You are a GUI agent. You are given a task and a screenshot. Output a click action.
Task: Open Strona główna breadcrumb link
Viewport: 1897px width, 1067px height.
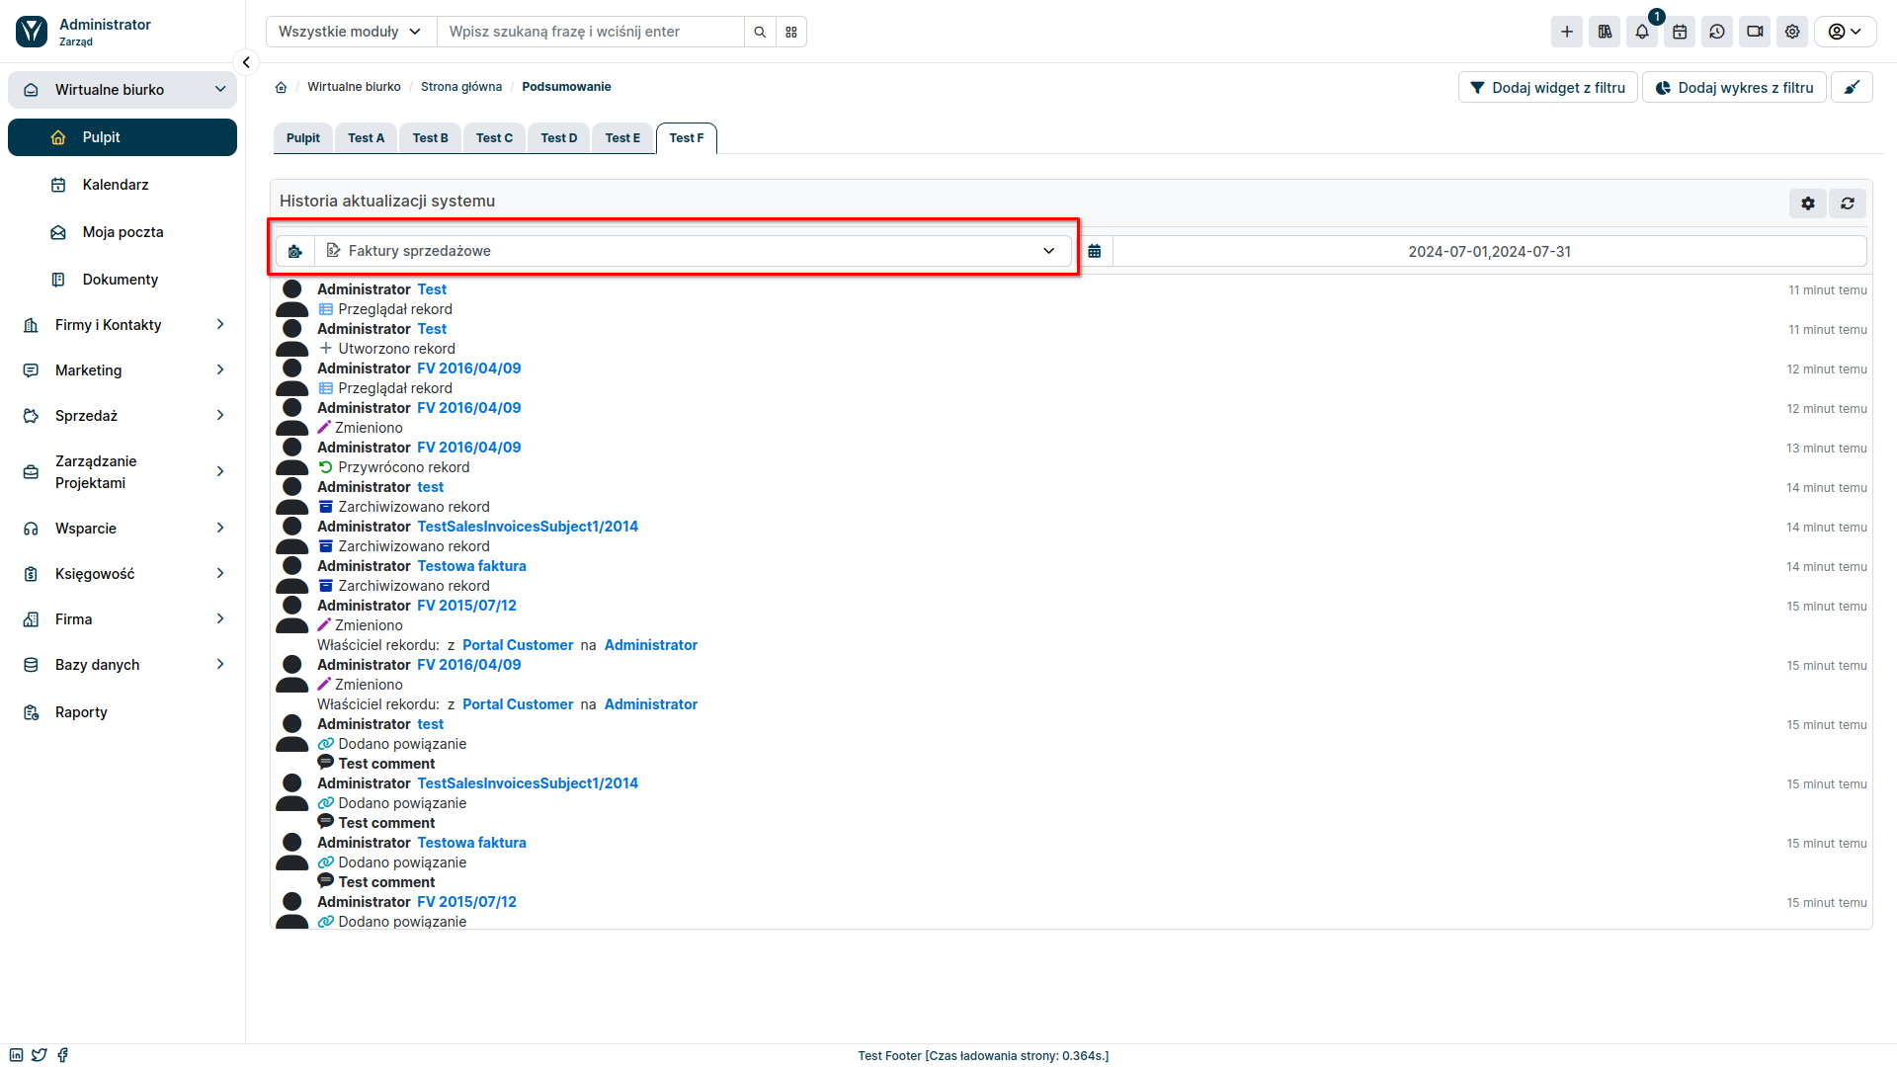pos(461,87)
